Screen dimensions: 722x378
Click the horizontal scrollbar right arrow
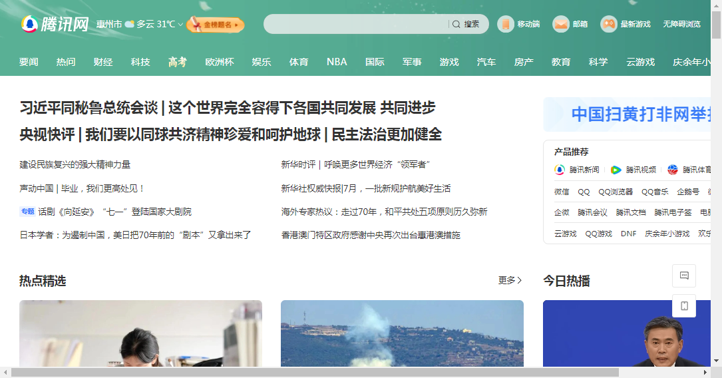pos(705,372)
